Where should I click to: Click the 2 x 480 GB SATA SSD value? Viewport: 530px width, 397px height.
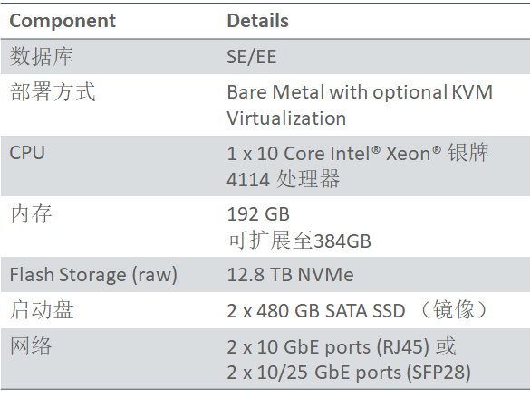point(315,311)
